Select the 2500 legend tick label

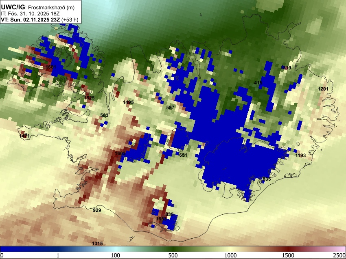[x=339, y=255]
